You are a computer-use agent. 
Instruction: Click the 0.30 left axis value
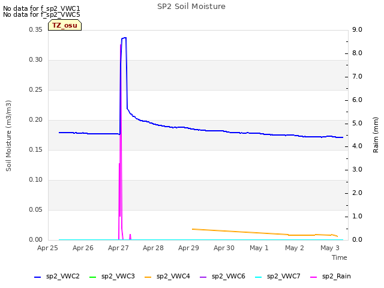[36, 60]
